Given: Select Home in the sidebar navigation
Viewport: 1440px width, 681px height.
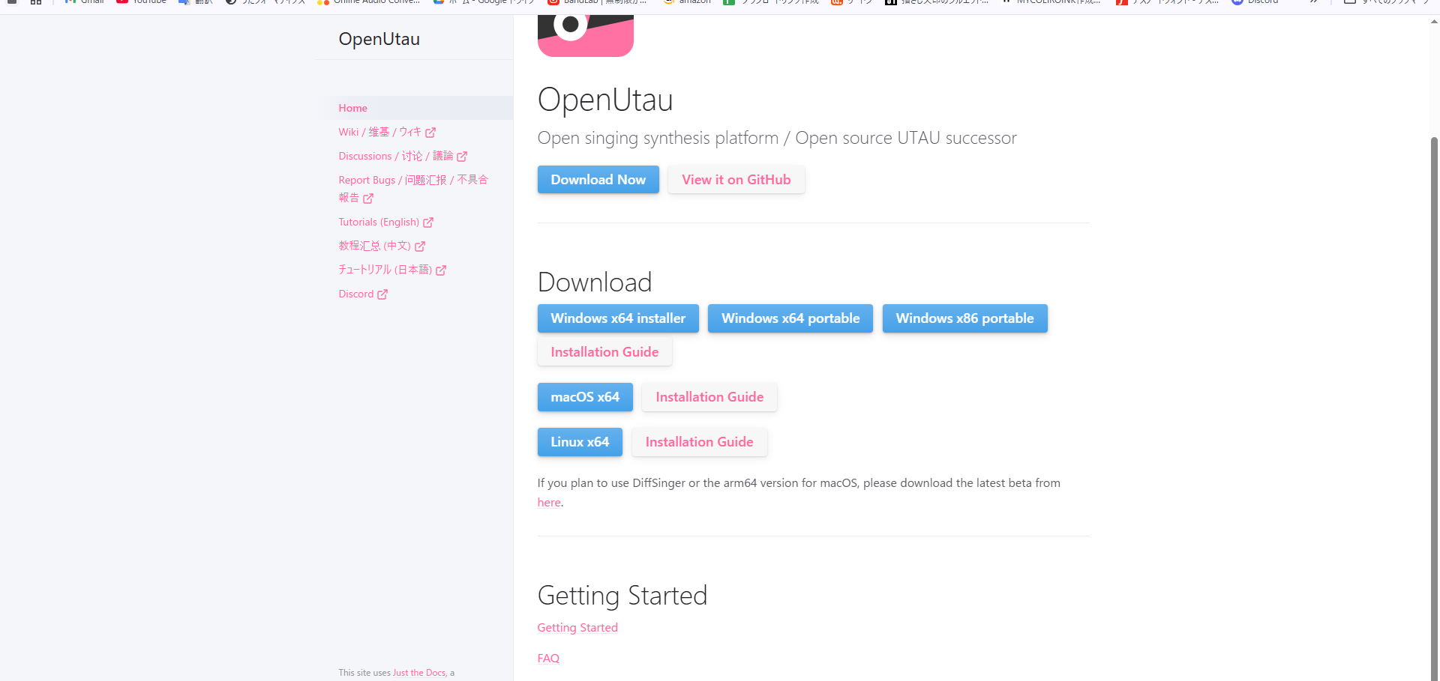Looking at the screenshot, I should [x=352, y=108].
